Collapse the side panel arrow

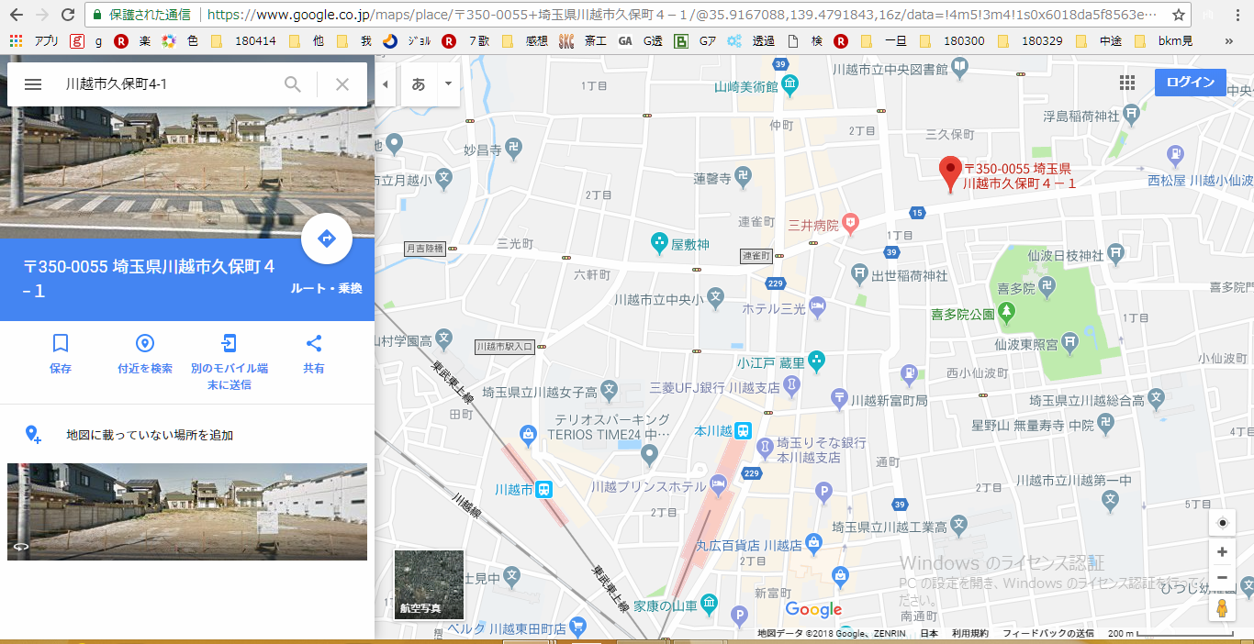[385, 84]
